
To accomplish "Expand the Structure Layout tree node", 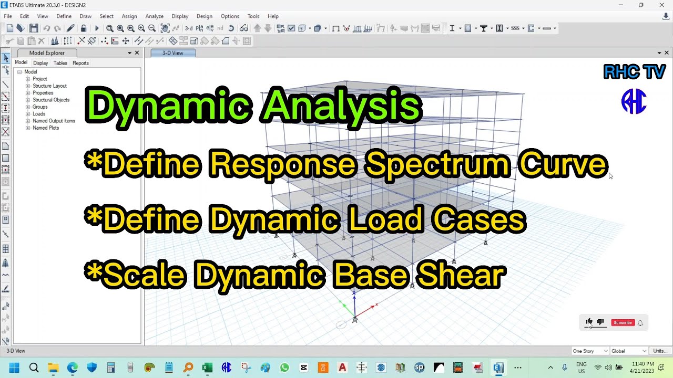I will 28,86.
